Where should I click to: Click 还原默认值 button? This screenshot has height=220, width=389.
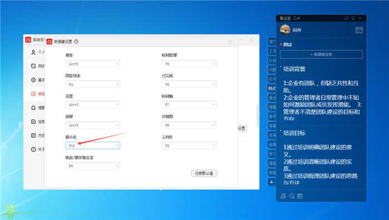tap(204, 173)
